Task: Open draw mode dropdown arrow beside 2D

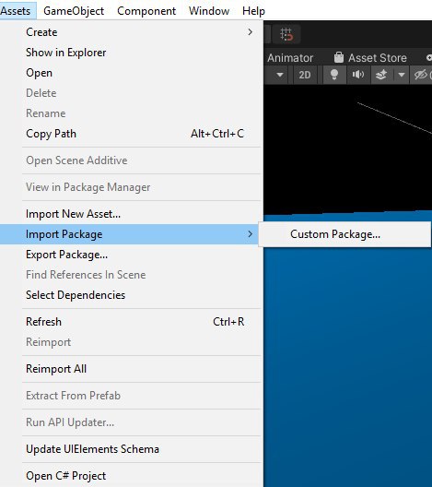Action: (280, 75)
